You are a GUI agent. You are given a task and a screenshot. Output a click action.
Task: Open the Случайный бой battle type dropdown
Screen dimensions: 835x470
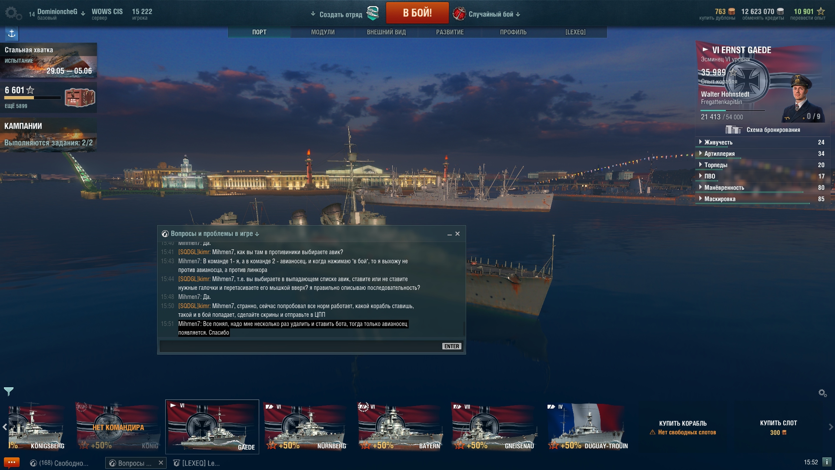point(487,14)
